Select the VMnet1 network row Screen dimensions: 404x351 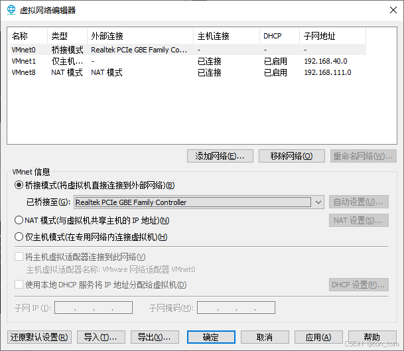tap(188, 61)
